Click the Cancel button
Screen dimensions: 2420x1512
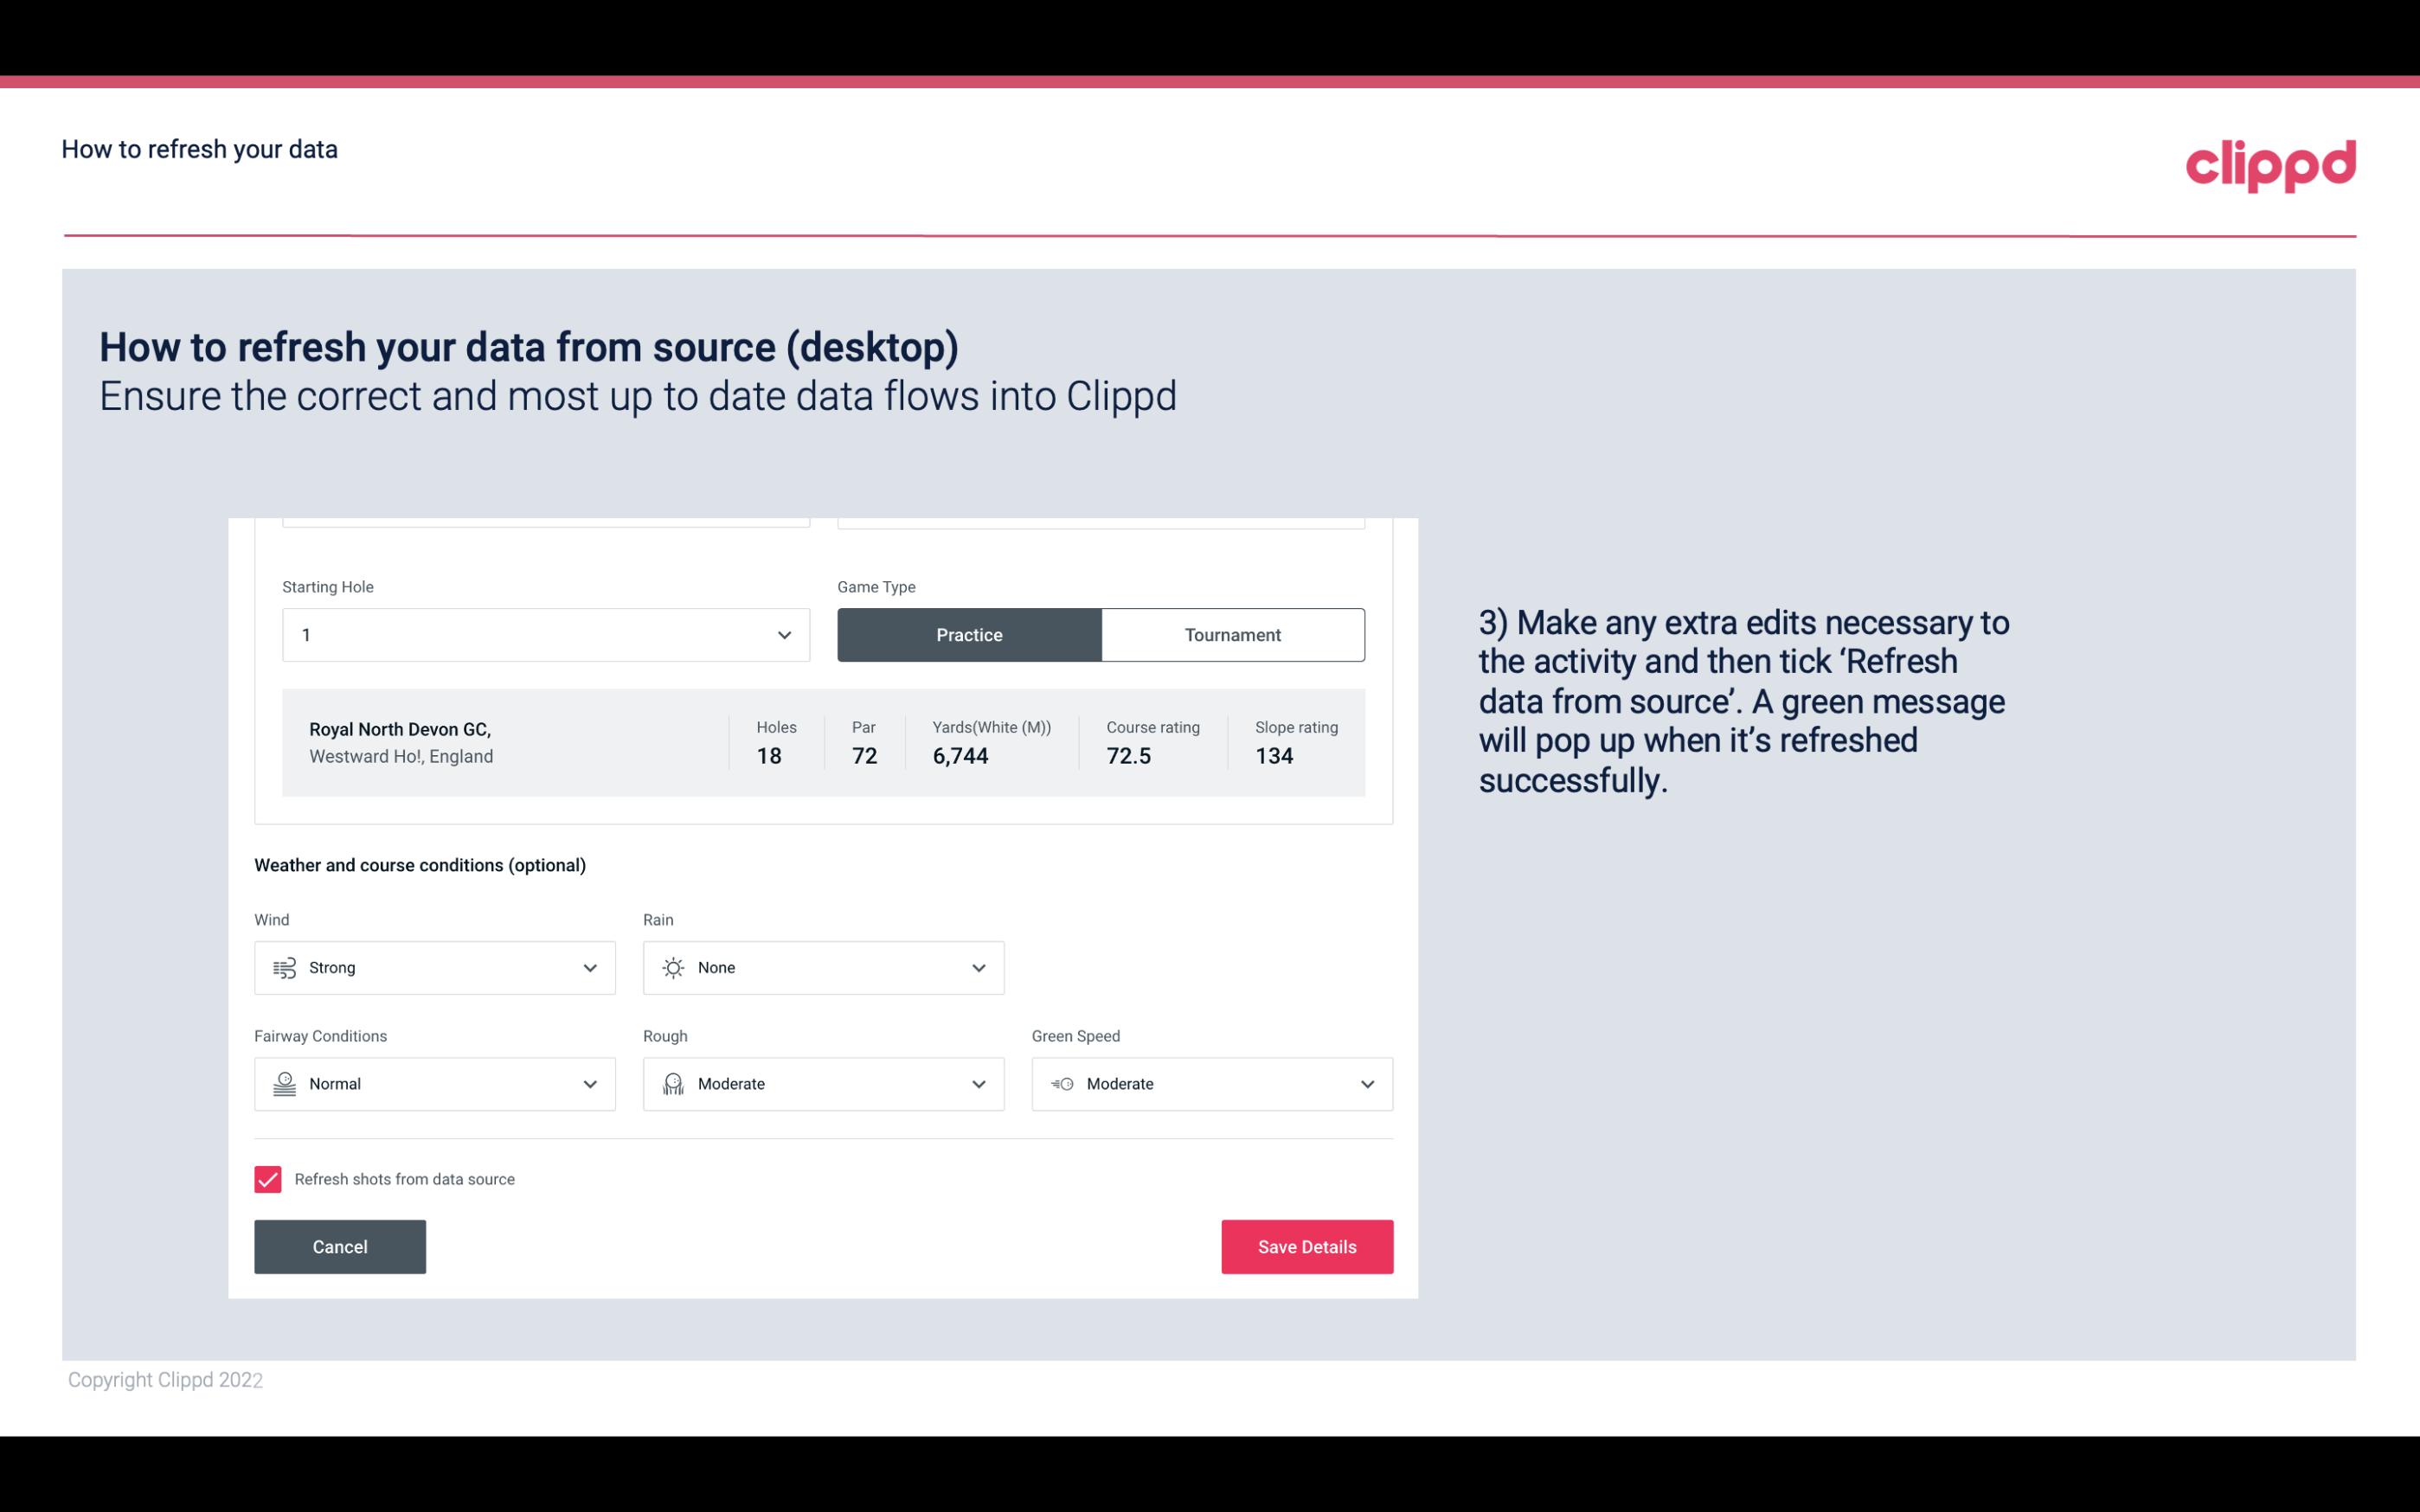click(x=340, y=1246)
